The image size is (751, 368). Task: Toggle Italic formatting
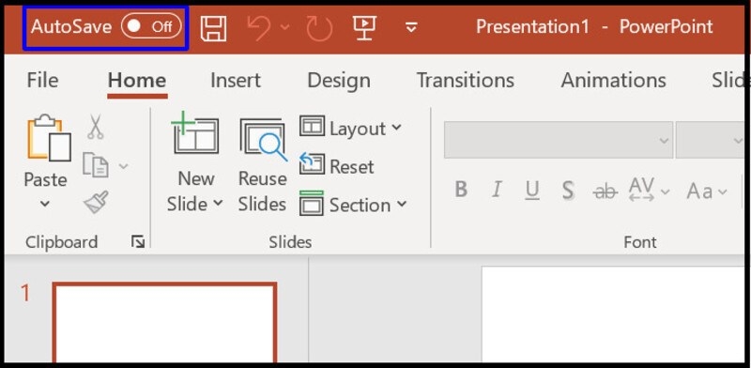click(497, 191)
